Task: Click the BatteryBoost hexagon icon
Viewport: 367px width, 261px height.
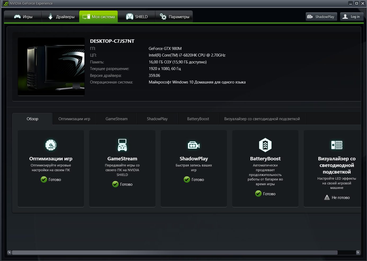Action: click(265, 145)
